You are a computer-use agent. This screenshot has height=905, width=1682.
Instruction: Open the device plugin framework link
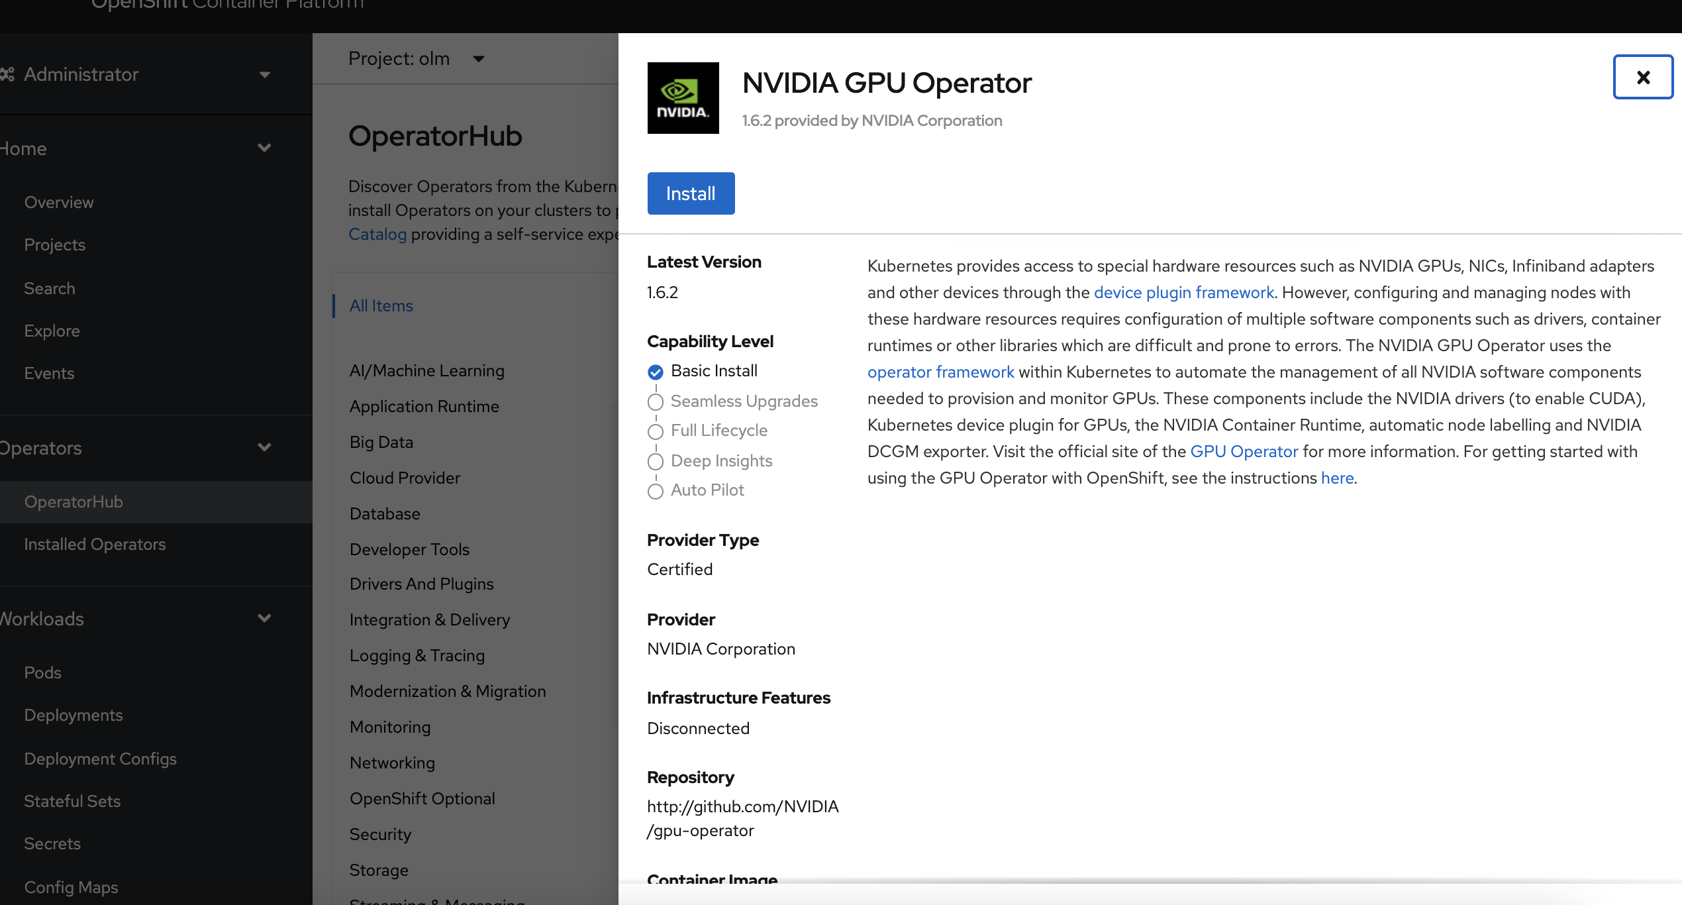point(1184,292)
